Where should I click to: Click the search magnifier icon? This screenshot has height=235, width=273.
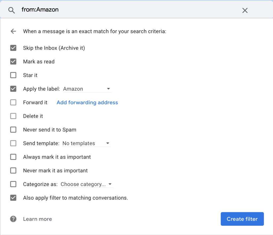[11, 10]
